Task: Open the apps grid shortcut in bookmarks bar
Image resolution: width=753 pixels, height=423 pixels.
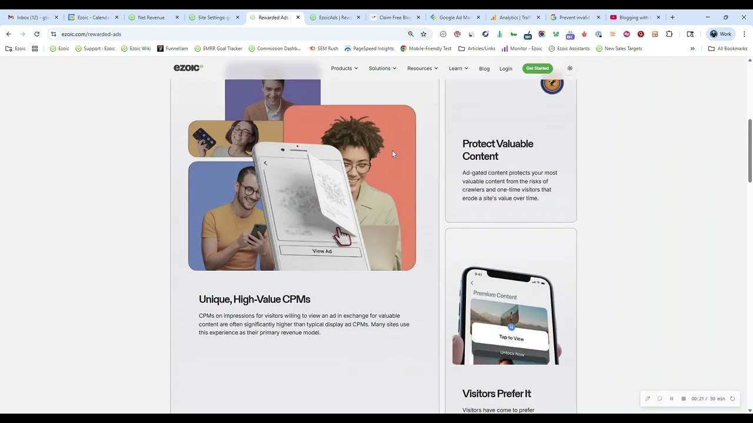Action: pyautogui.click(x=35, y=48)
